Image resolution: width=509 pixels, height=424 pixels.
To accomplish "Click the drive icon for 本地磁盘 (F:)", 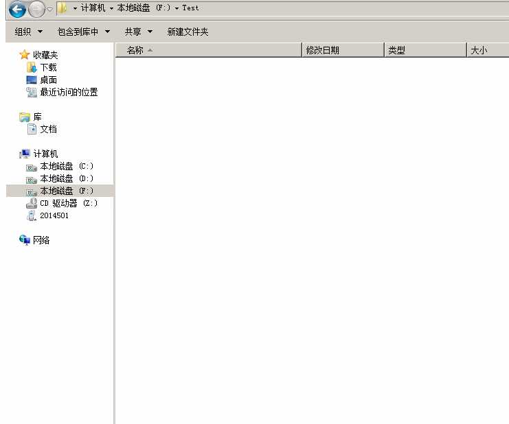I will [32, 192].
